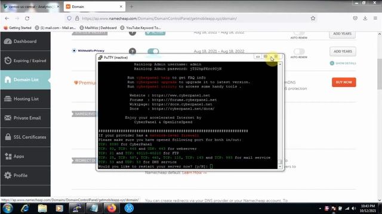
Task: Switch to PuTTY from the taskbar
Action: click(x=77, y=209)
